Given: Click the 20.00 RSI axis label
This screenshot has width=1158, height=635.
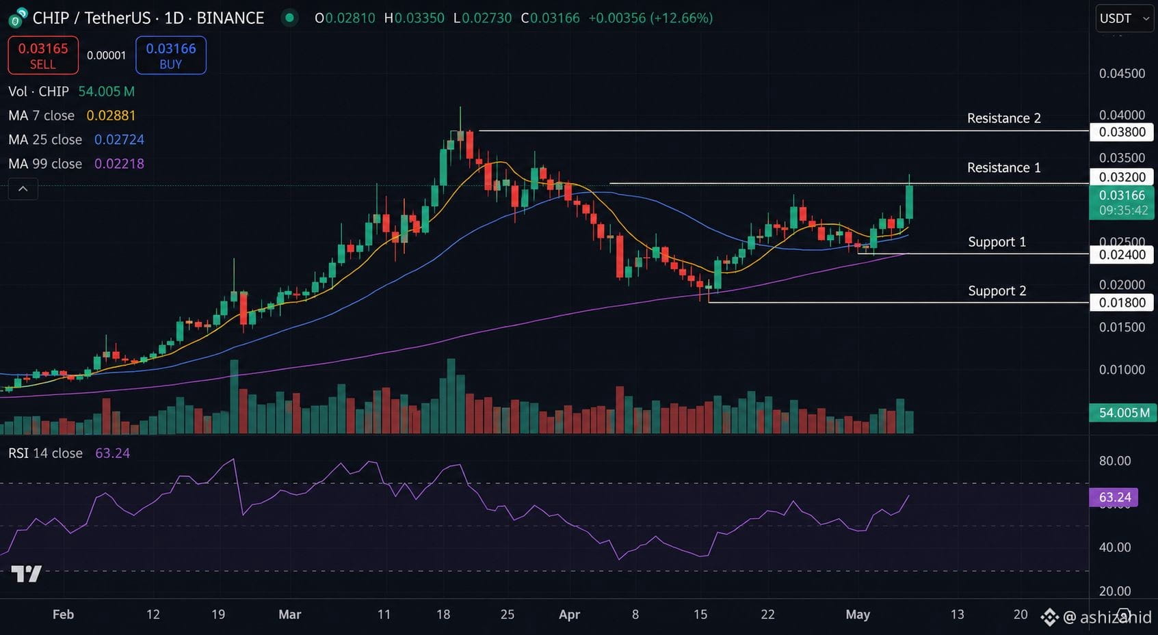Looking at the screenshot, I should 1115,591.
